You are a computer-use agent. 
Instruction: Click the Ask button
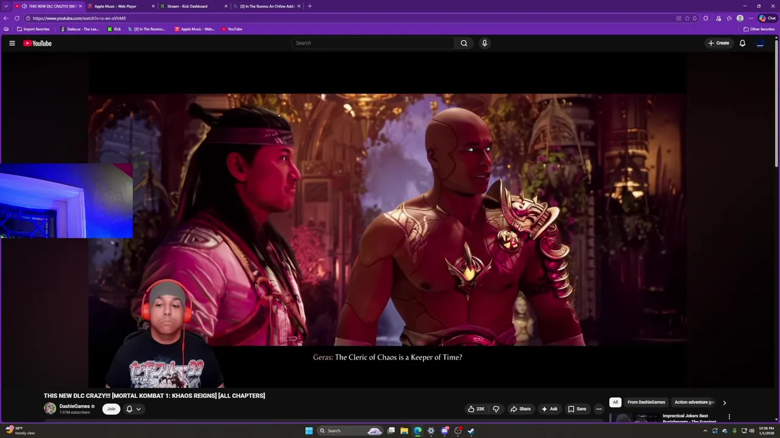tap(549, 409)
